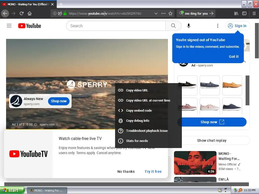259x194 pixels.
Task: Open the sperry.com link on the video
Action: (49, 125)
